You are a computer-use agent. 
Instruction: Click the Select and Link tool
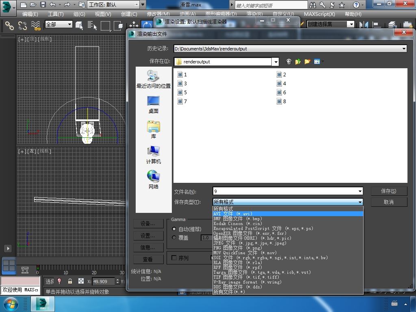10,26
